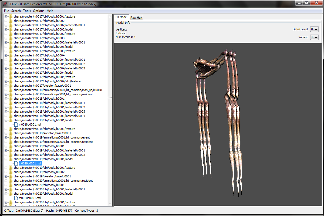Click the m0018b0001.mdl file icon
This screenshot has height=216, width=324.
click(x=16, y=124)
